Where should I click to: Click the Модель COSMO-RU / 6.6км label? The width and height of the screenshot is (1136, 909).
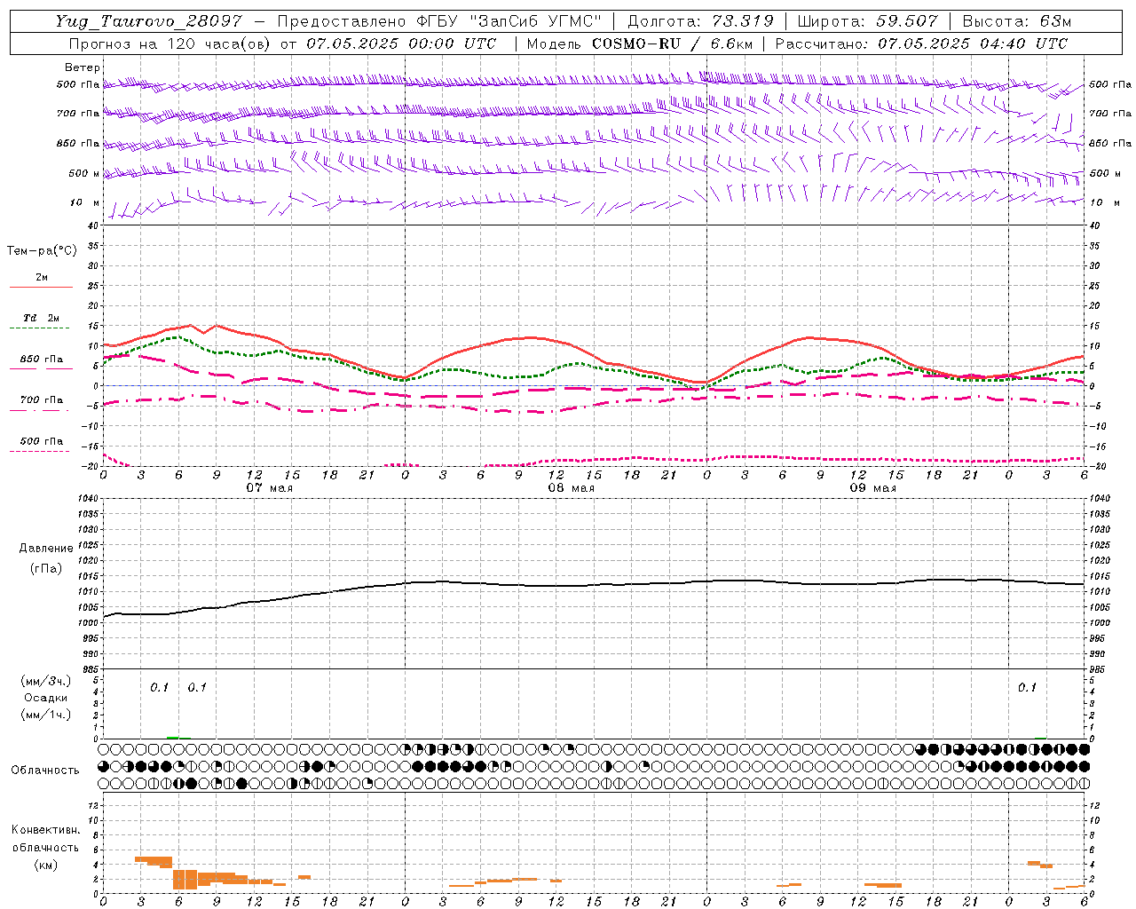point(640,43)
